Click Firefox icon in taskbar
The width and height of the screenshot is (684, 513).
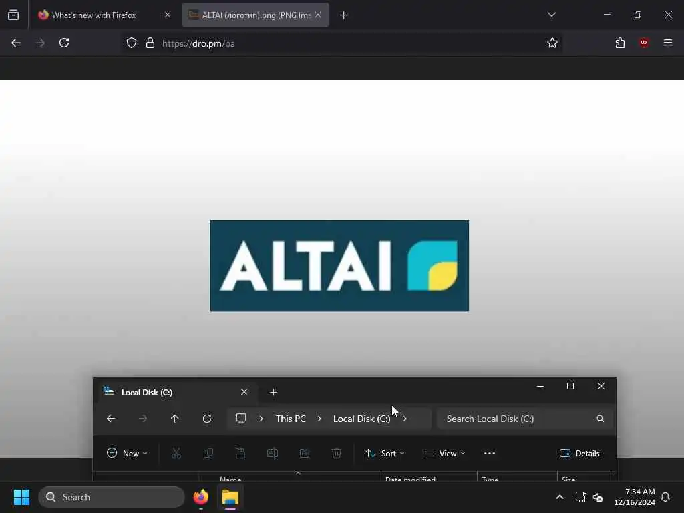click(201, 497)
